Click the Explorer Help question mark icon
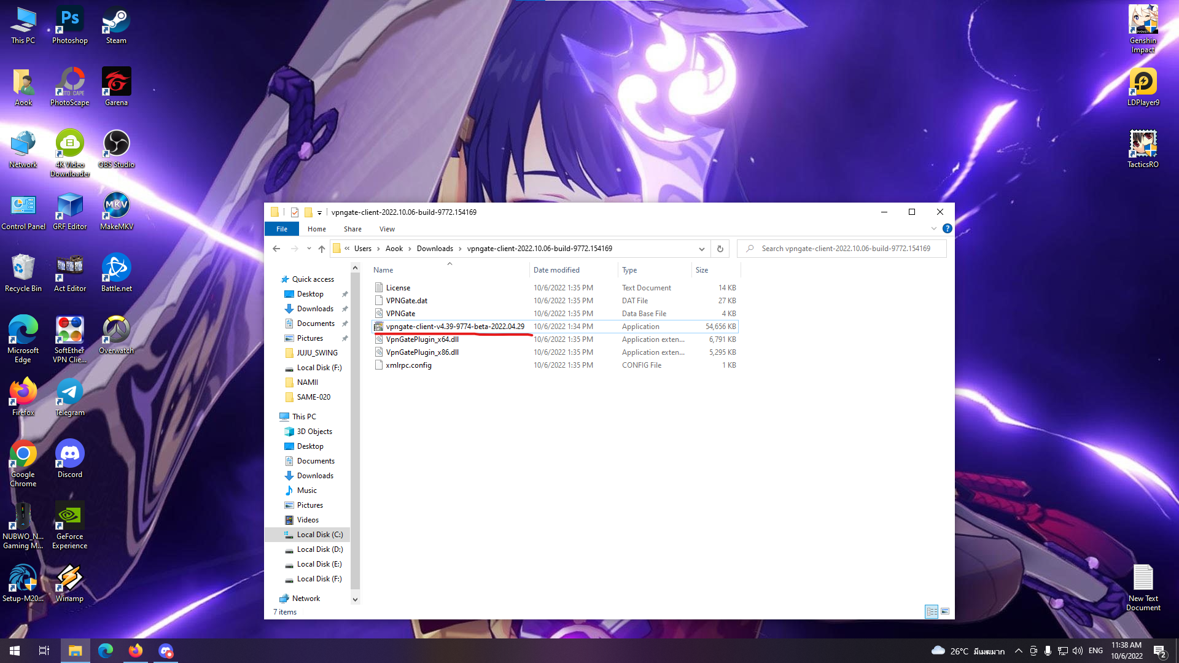1179x663 pixels. [x=947, y=228]
